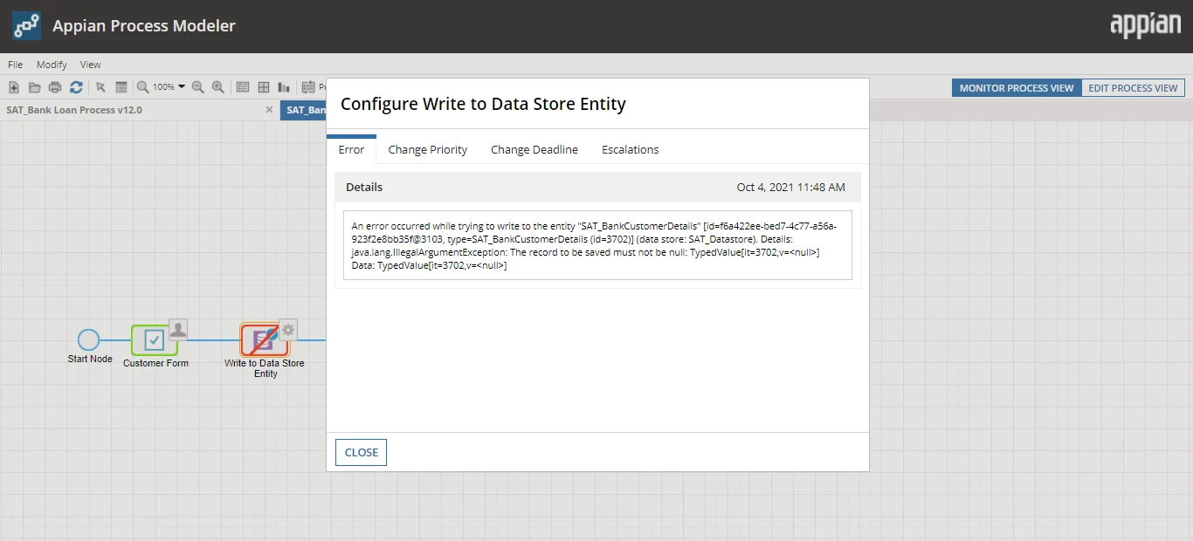
Task: Click user assignment icon on Customer Form
Action: (x=178, y=329)
